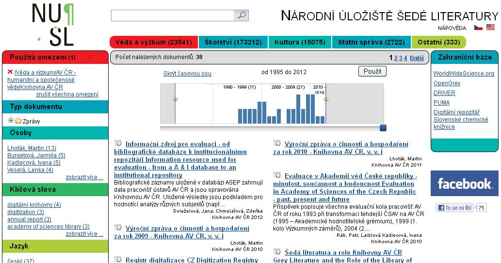Click the Další next page link
501x263 pixels.
[417, 58]
